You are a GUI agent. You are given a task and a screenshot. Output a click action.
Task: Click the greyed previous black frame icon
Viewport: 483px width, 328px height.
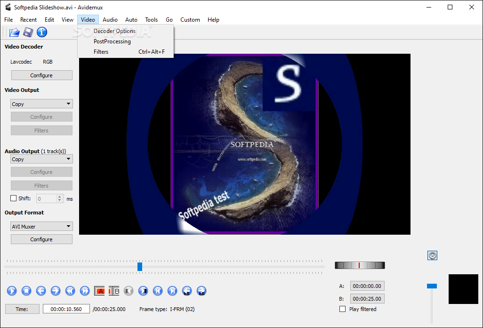[129, 291]
